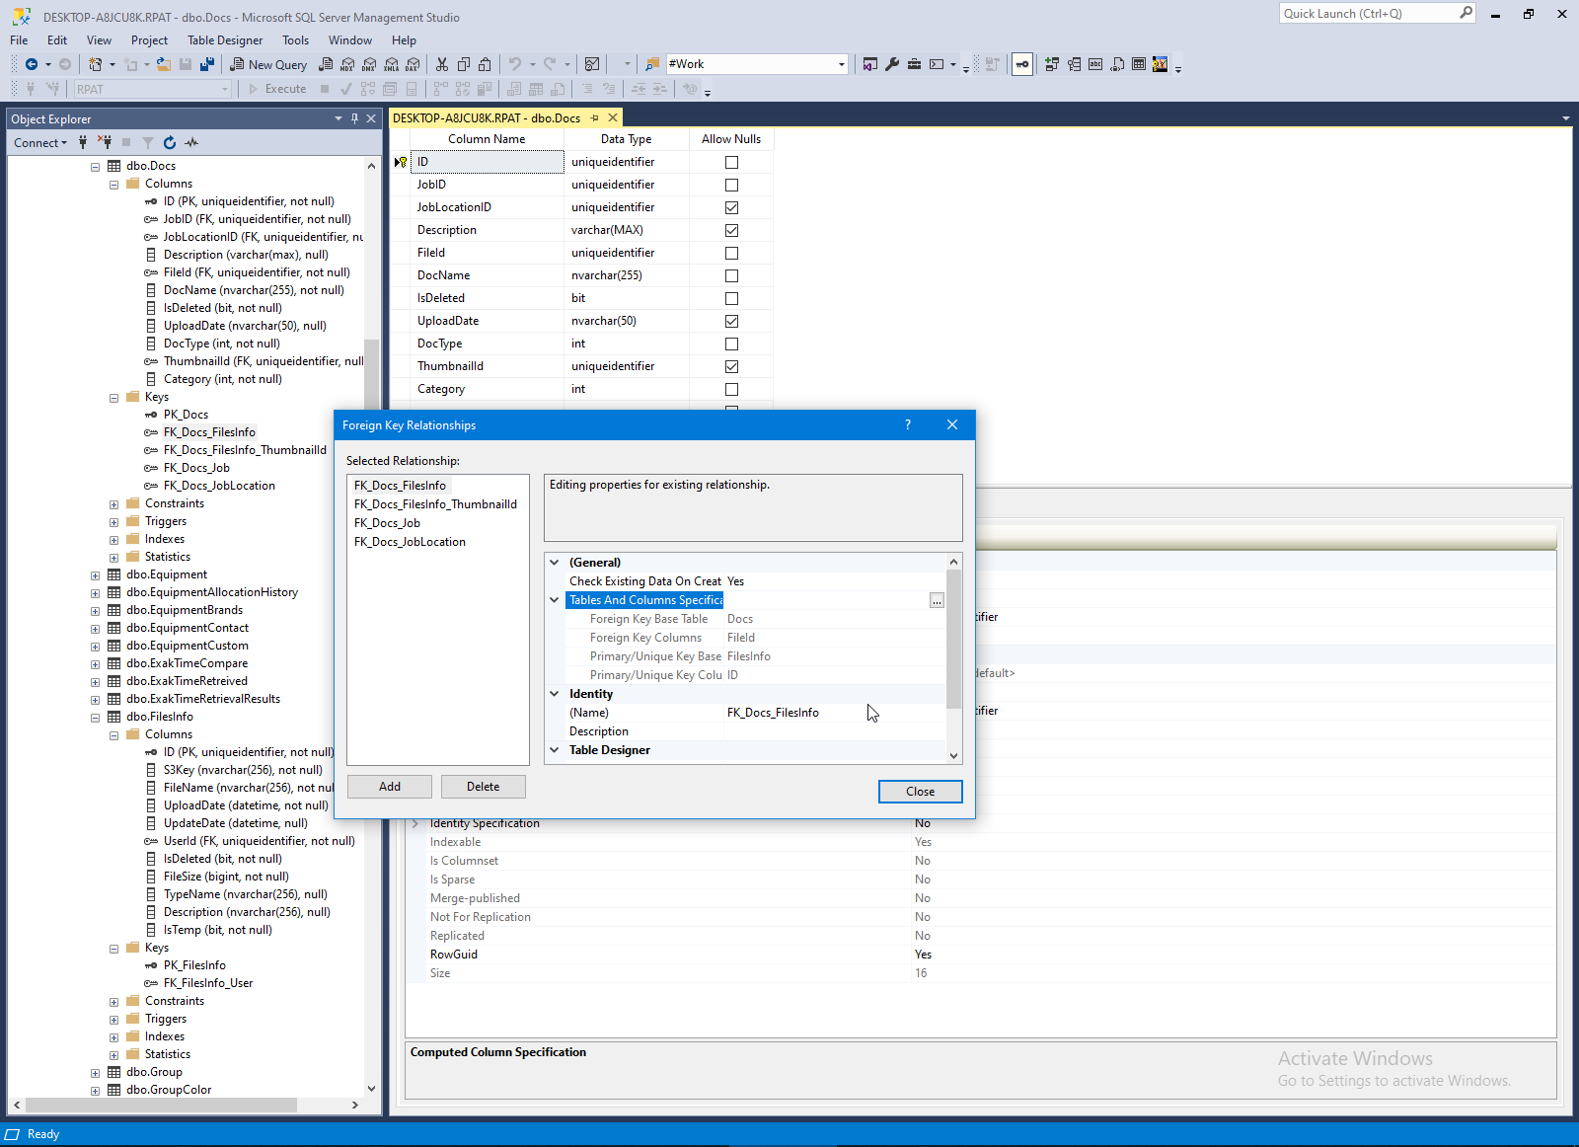Toggle Allow Nulls for Description column
1579x1147 pixels.
coord(731,230)
